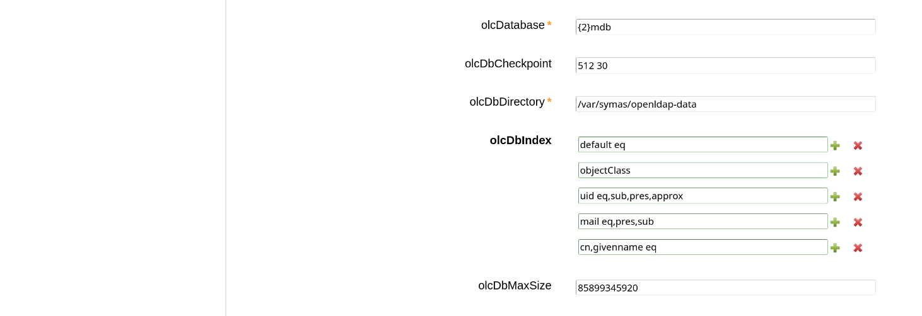Screen dimensions: 922x316
Task: Click green plus icon next to 'default eq'
Action: (835, 145)
